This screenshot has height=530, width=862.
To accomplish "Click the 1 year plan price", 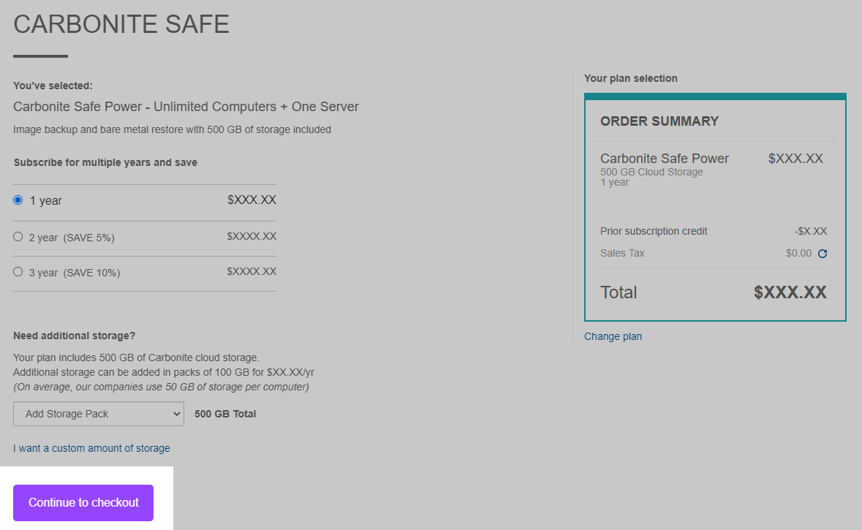I will point(252,200).
